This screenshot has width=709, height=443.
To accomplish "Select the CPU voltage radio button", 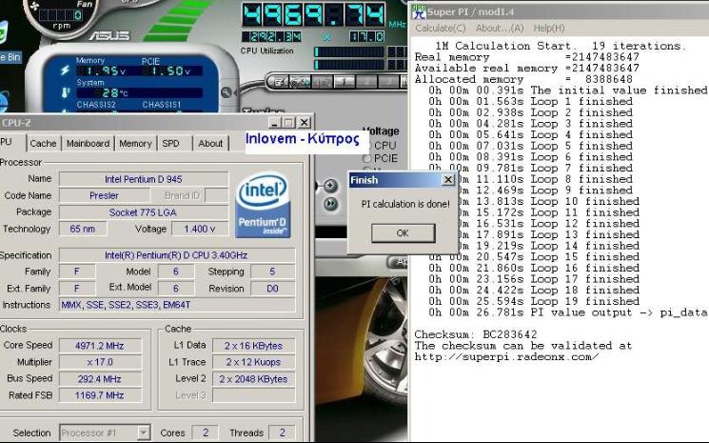I will tap(367, 146).
